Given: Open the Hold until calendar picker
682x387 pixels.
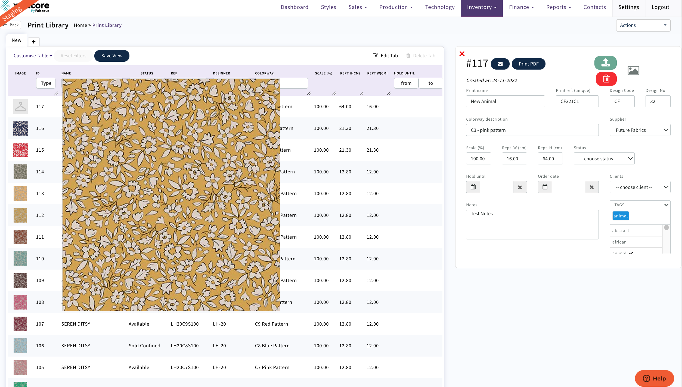Looking at the screenshot, I should coord(473,187).
